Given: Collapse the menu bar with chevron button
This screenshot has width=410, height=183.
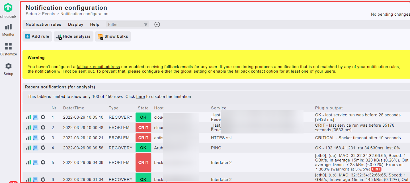Looking at the screenshot, I should tap(157, 24).
